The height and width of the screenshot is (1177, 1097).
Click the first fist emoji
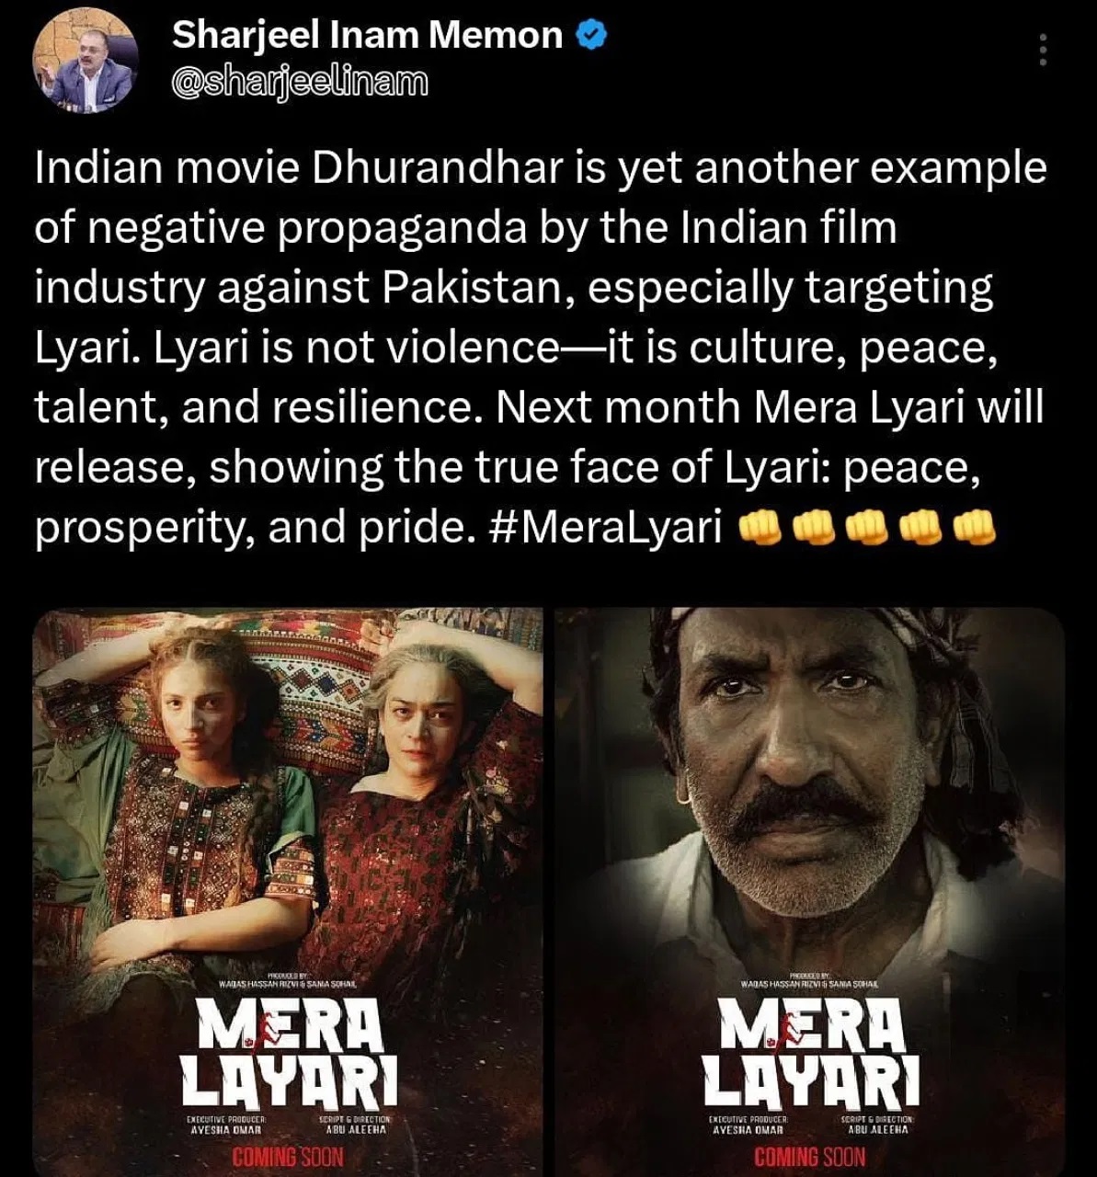point(760,530)
